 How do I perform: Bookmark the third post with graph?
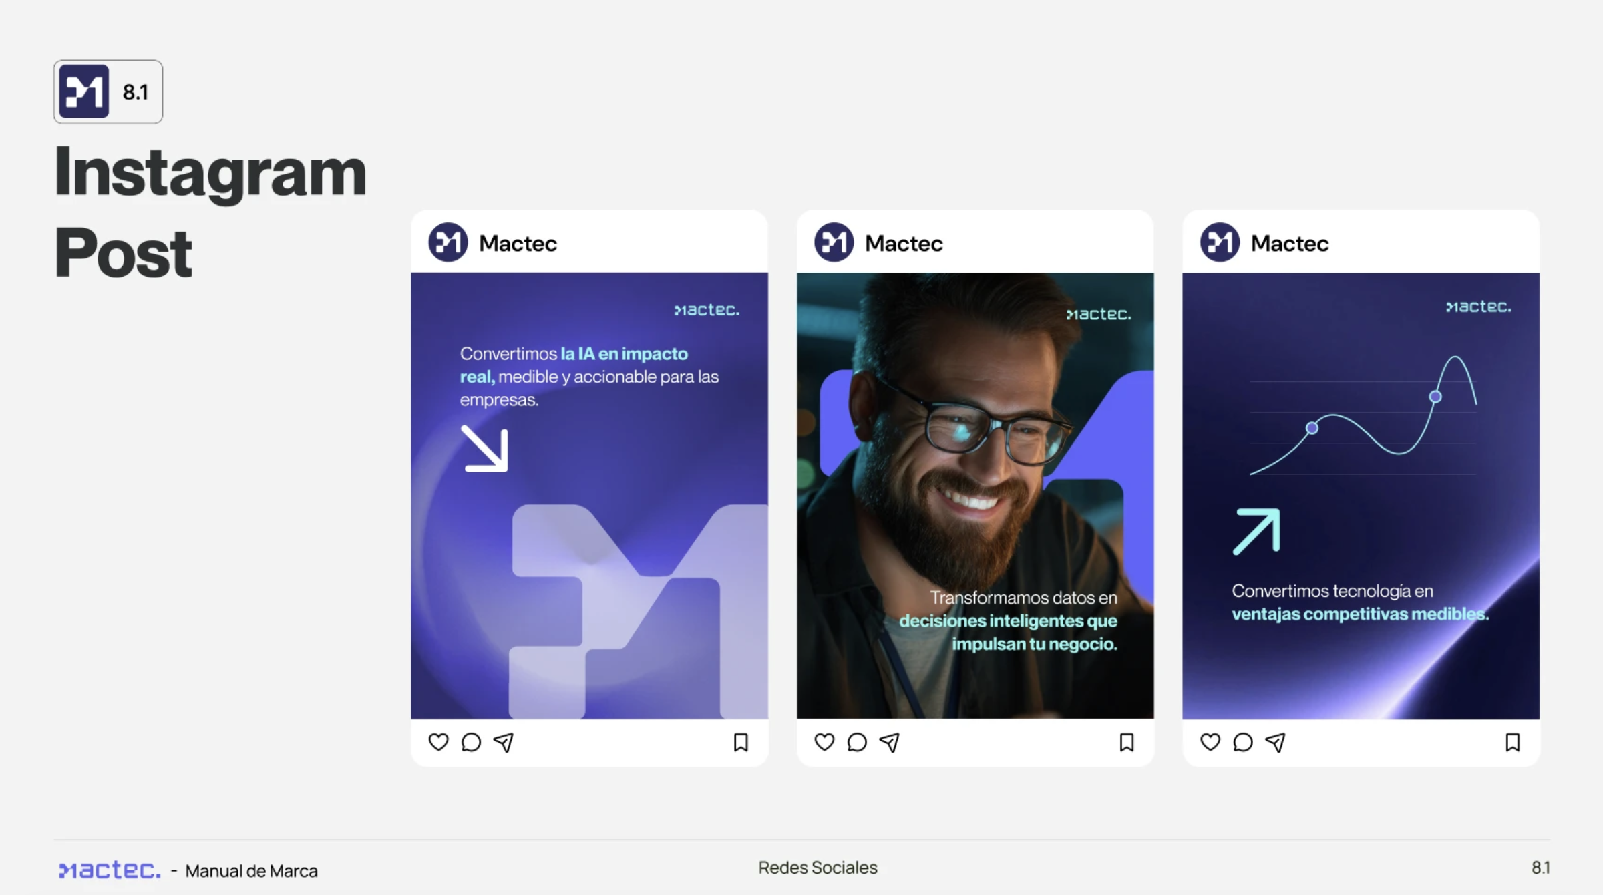tap(1513, 742)
